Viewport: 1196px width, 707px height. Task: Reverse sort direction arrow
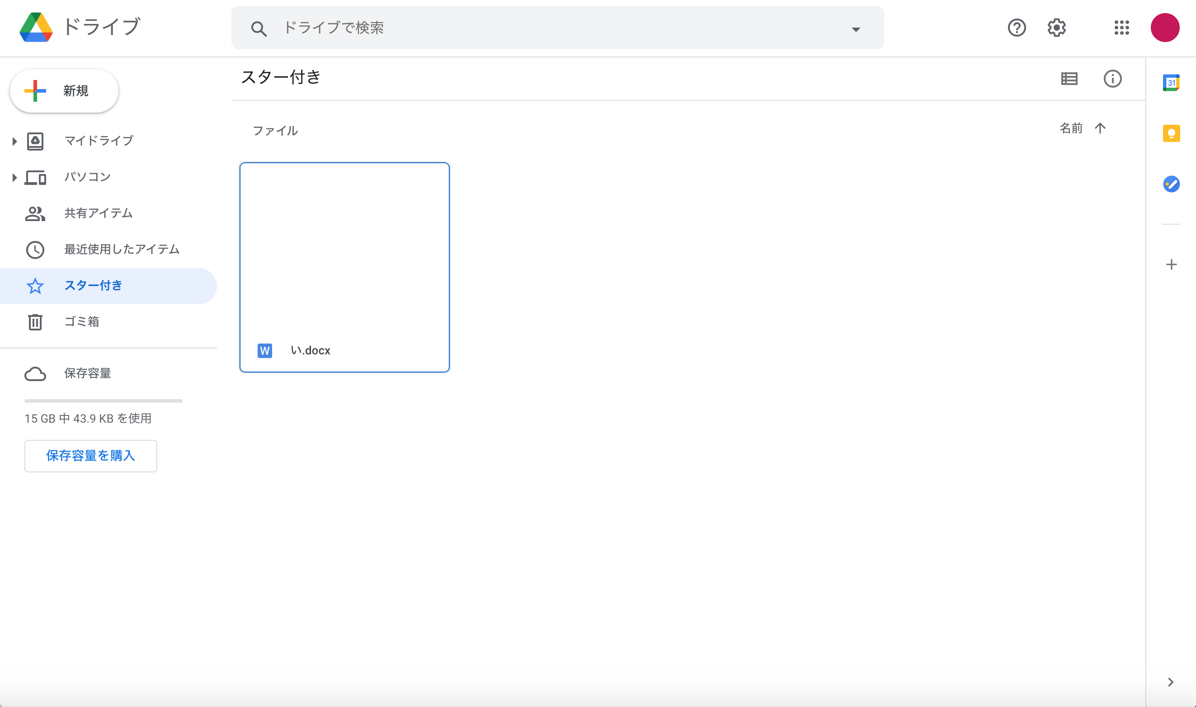pos(1100,128)
